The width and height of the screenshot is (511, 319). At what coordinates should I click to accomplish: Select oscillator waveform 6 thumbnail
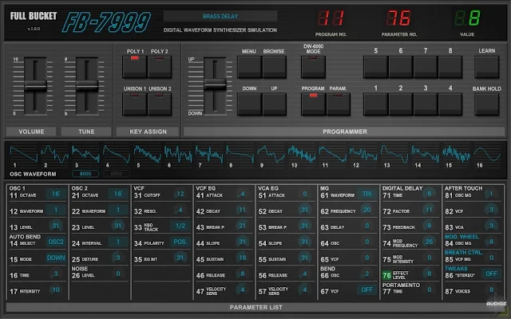coord(178,154)
